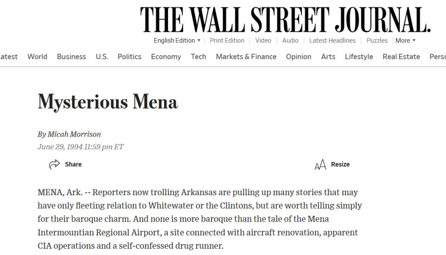Click the Share arrow icon
This screenshot has height=255, width=446.
click(54, 164)
